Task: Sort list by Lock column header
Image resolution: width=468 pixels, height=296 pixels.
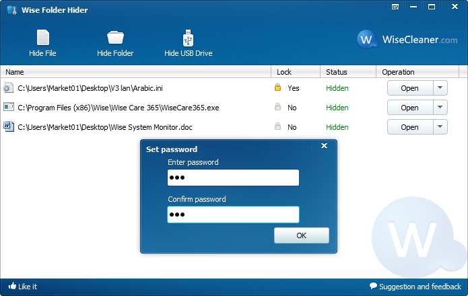Action: click(296, 72)
